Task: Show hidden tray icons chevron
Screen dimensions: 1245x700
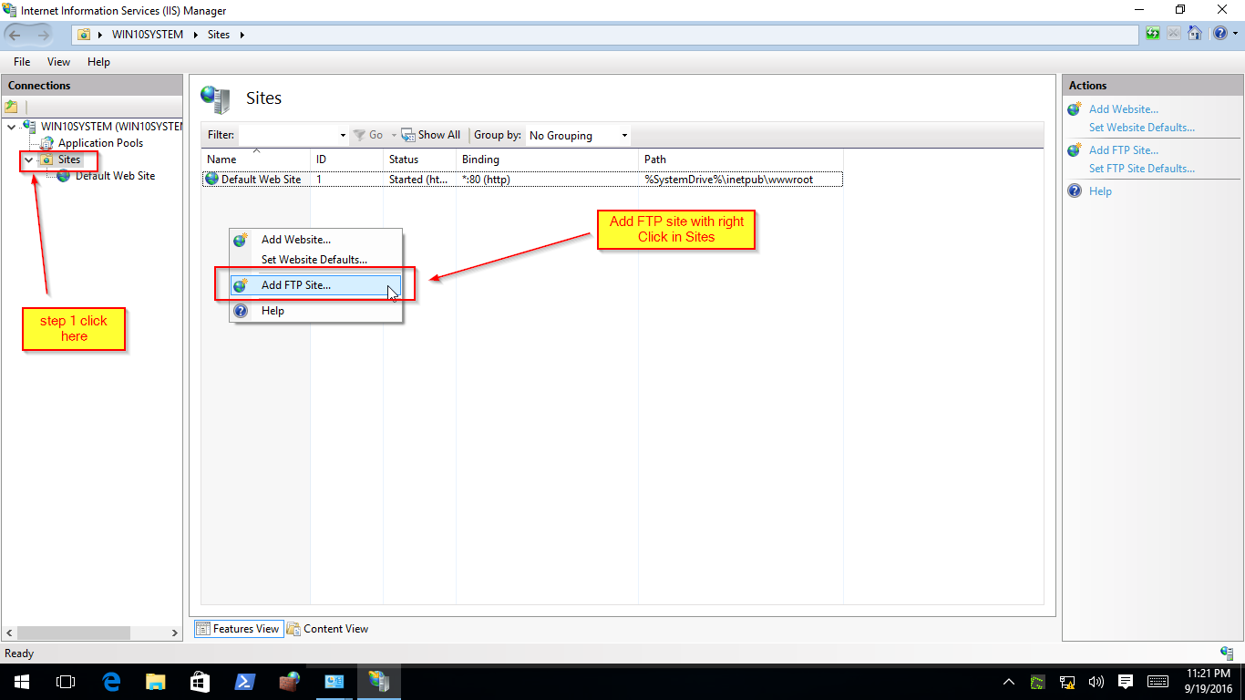Action: (x=1009, y=681)
